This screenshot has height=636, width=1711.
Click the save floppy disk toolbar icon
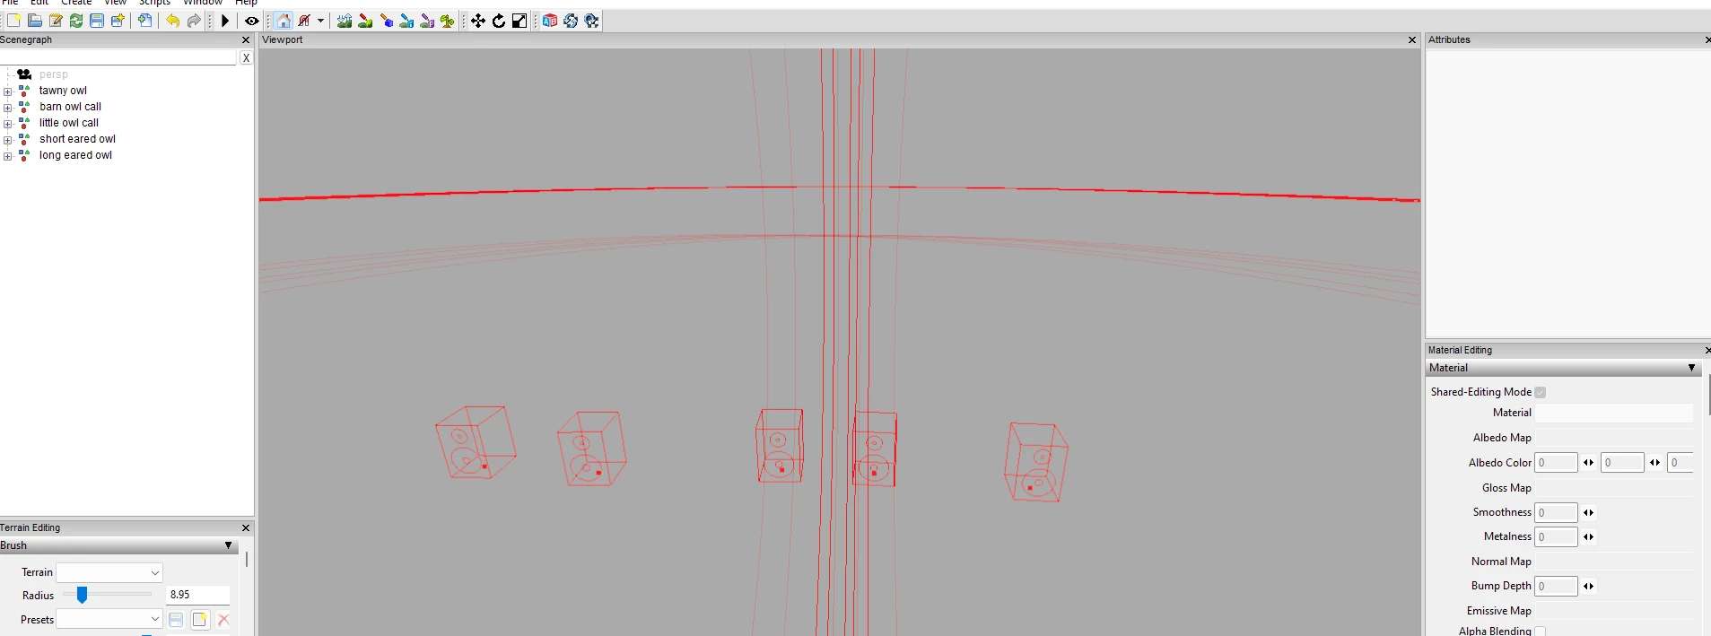(x=97, y=21)
